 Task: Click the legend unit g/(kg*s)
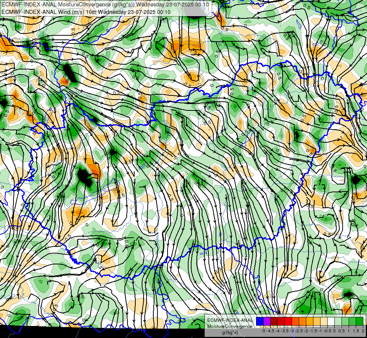pos(230,332)
